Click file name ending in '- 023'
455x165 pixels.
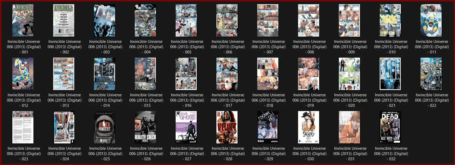click(x=24, y=154)
